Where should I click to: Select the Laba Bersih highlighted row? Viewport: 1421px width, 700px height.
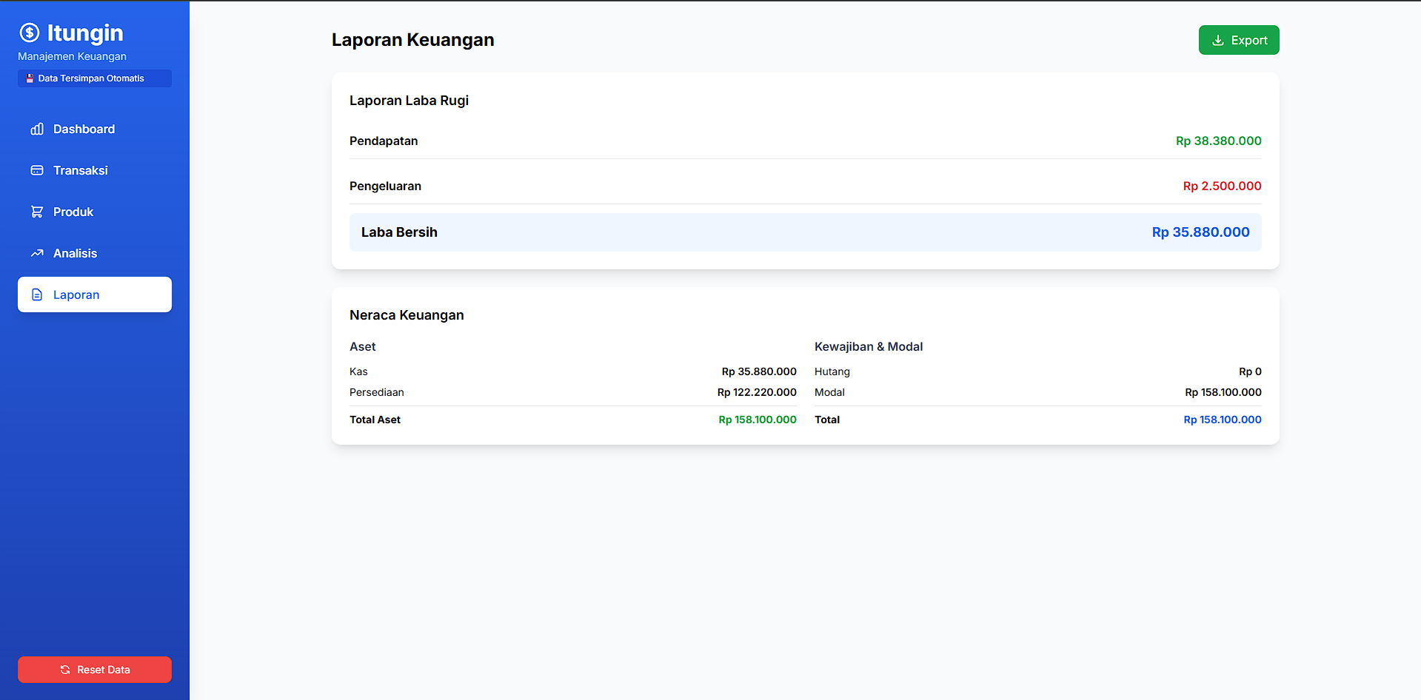[x=805, y=232]
